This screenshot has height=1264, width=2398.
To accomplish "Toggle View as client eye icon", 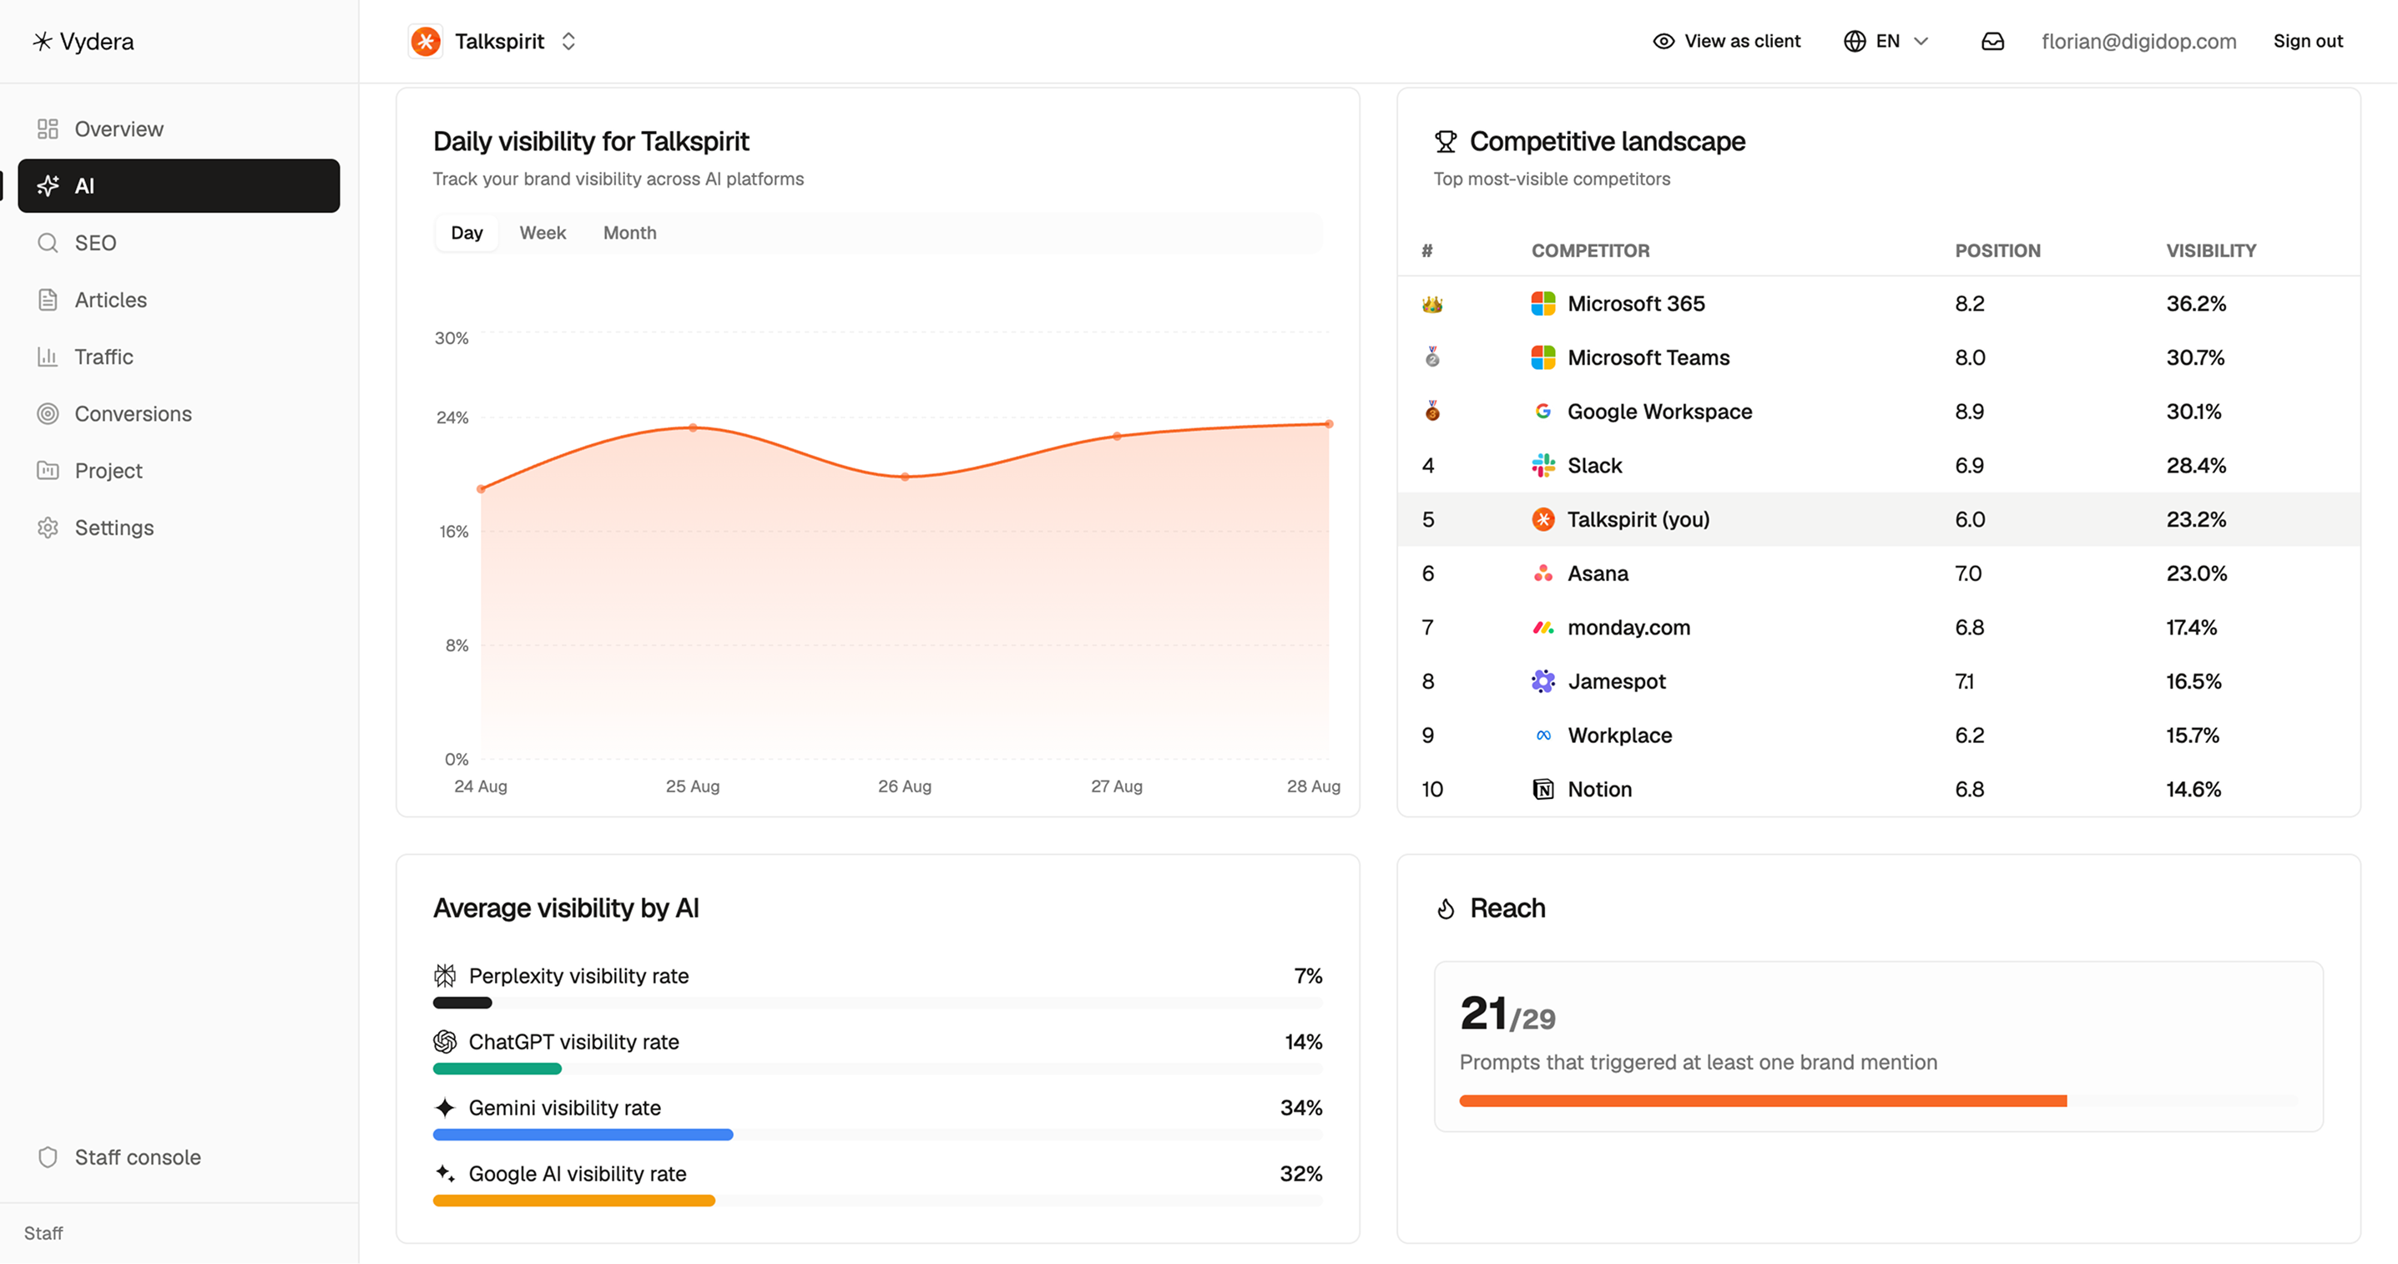I will pyautogui.click(x=1663, y=41).
